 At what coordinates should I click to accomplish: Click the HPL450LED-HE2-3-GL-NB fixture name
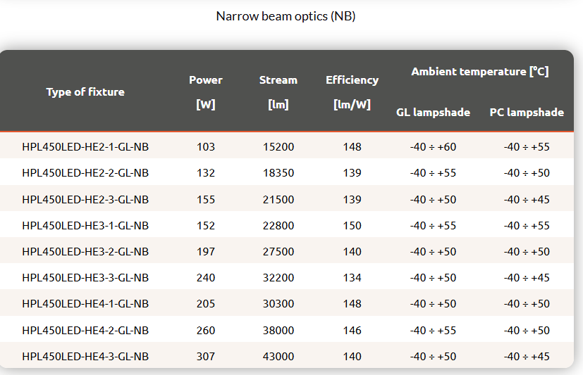85,199
